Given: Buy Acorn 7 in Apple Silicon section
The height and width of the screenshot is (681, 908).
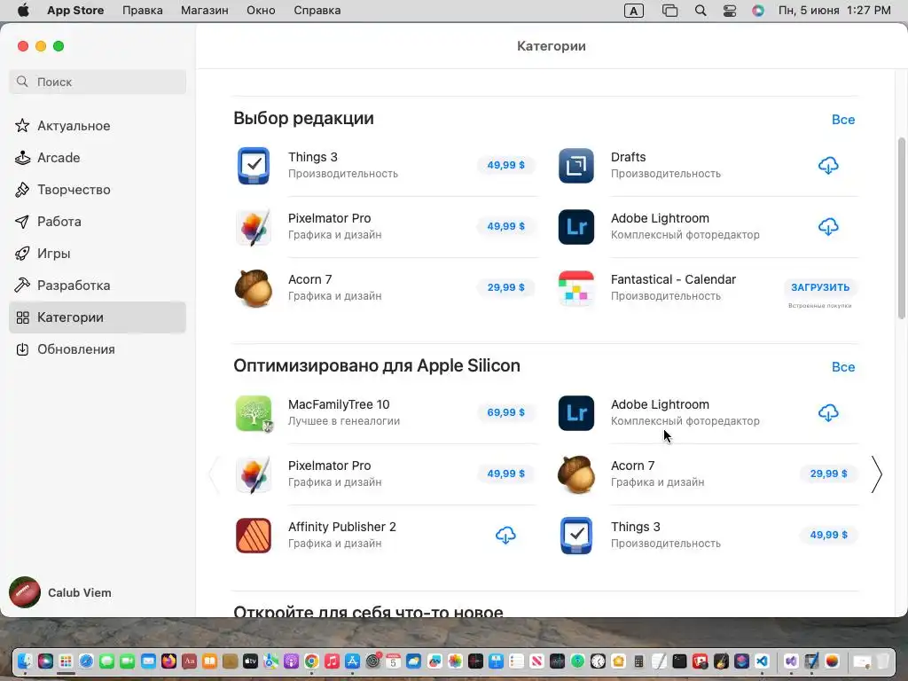Looking at the screenshot, I should pos(828,474).
